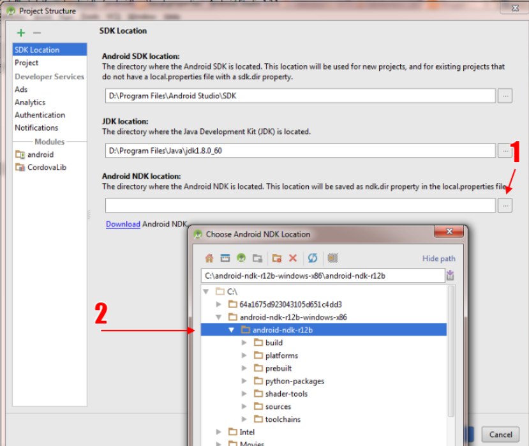Click the file tree vertical scrollbar
The height and width of the screenshot is (446, 529).
click(451, 351)
